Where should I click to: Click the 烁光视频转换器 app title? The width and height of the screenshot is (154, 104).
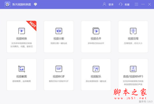22,4
